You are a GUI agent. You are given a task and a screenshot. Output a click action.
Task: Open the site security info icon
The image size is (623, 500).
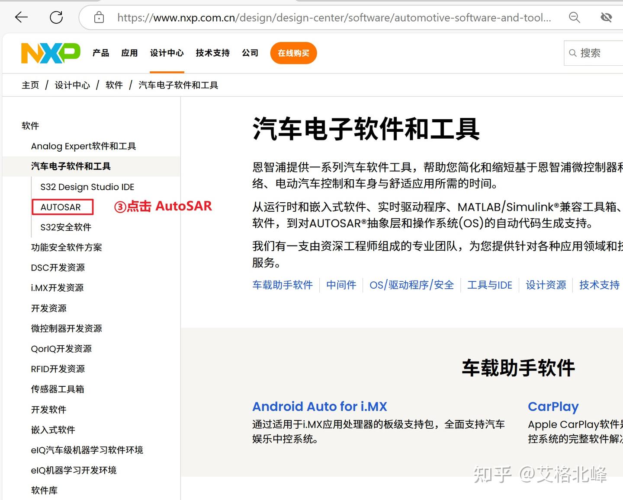pos(98,18)
